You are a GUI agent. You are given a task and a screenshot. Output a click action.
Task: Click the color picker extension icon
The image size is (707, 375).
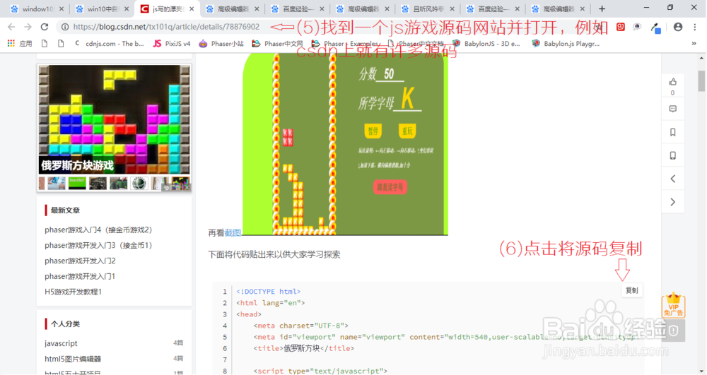click(656, 28)
